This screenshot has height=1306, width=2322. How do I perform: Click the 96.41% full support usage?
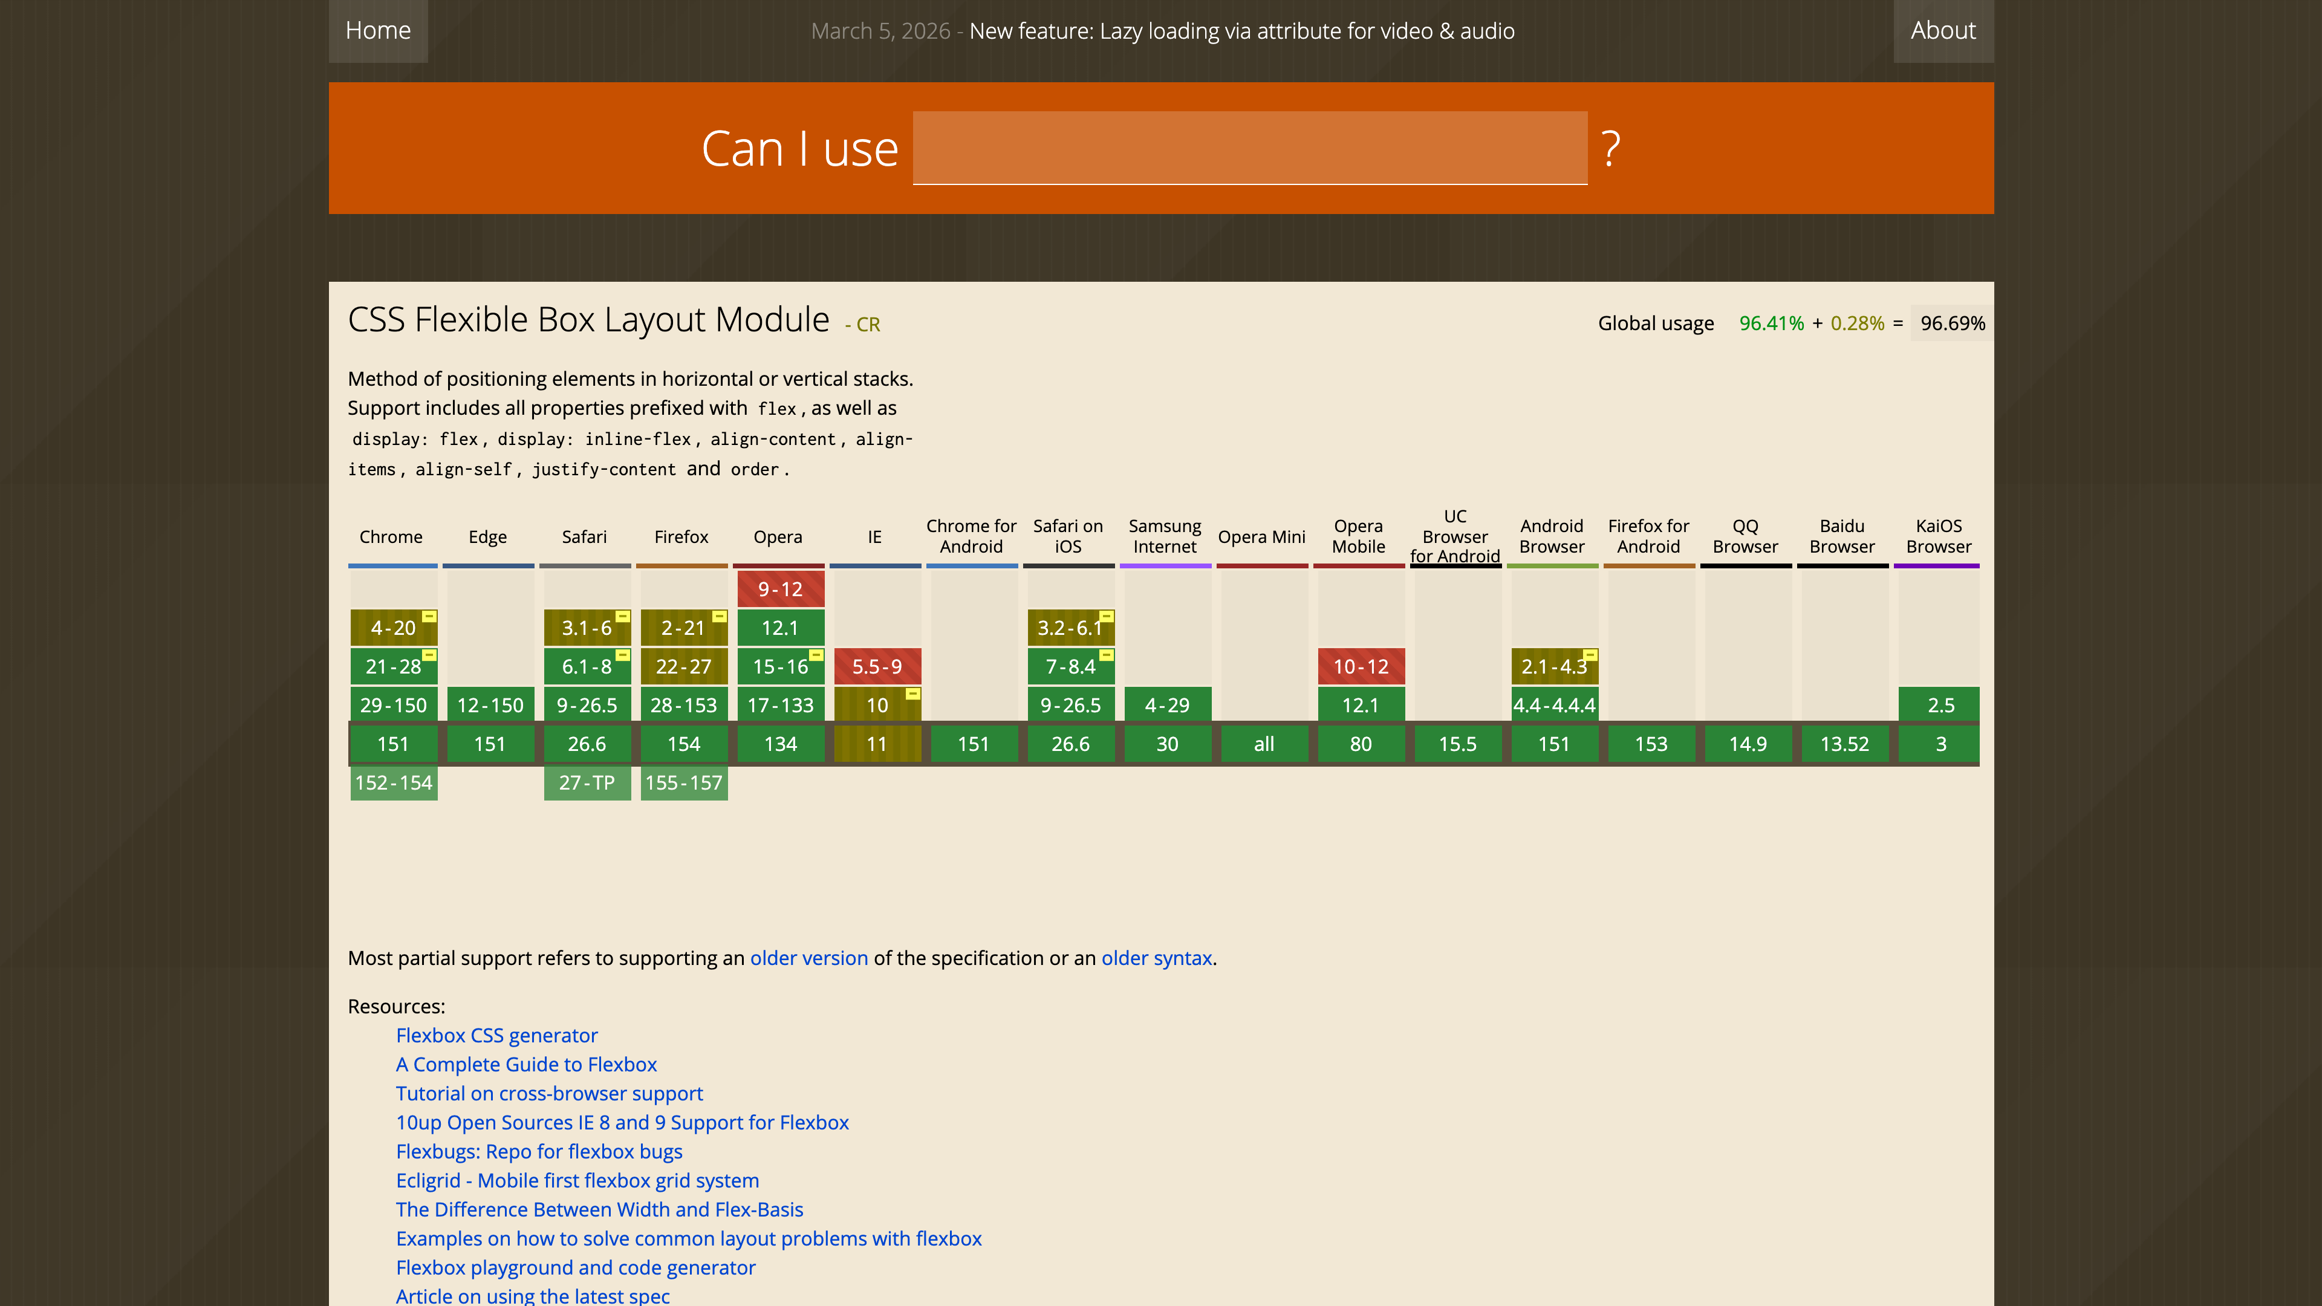[x=1771, y=323]
